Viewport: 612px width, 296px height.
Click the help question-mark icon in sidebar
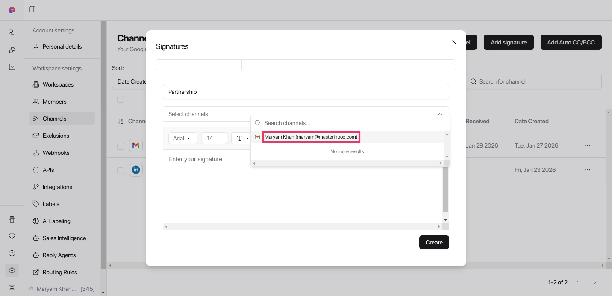click(12, 253)
